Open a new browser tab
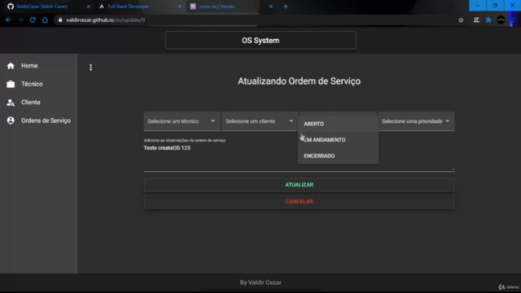This screenshot has width=521, height=293. (x=286, y=7)
